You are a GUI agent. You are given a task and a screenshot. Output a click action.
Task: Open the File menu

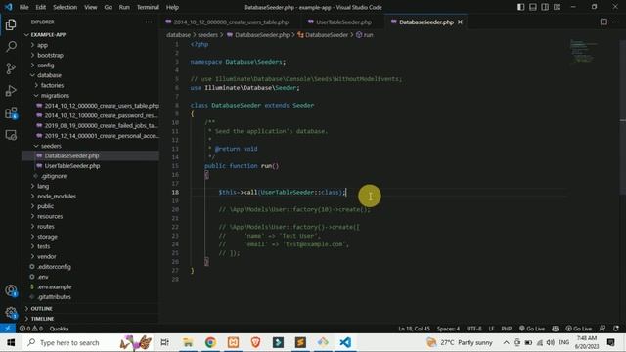[x=23, y=7]
